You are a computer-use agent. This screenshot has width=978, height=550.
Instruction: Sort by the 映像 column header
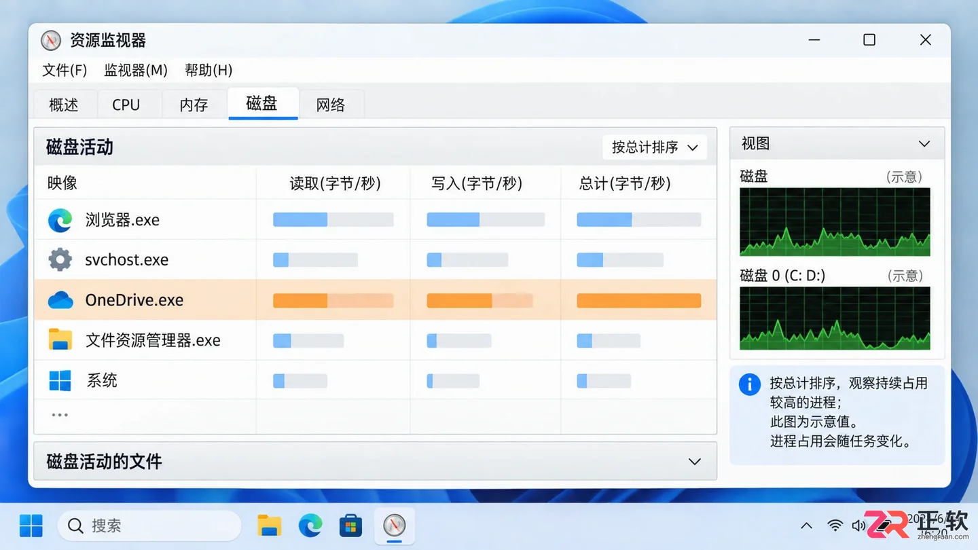[x=62, y=183]
